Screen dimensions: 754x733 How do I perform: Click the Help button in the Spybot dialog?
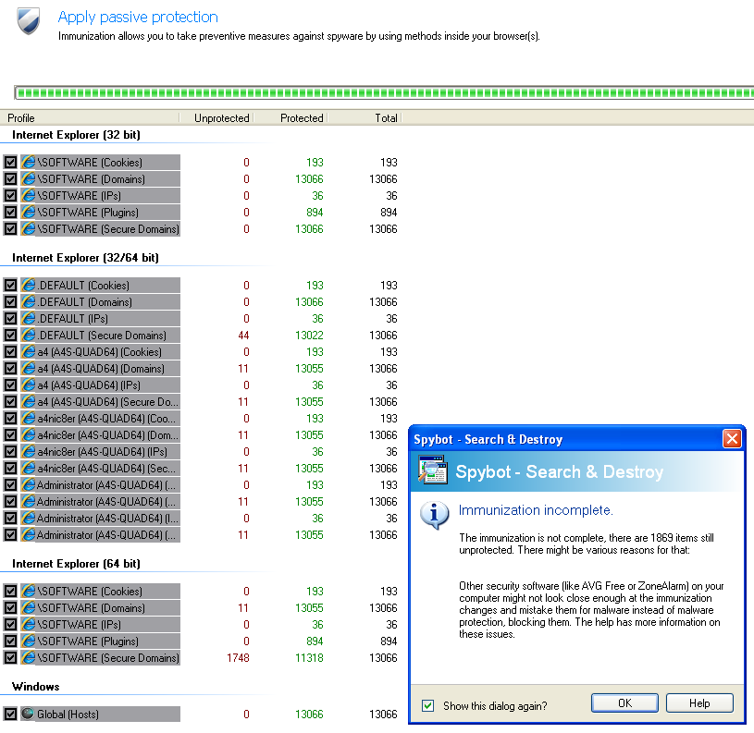point(699,703)
